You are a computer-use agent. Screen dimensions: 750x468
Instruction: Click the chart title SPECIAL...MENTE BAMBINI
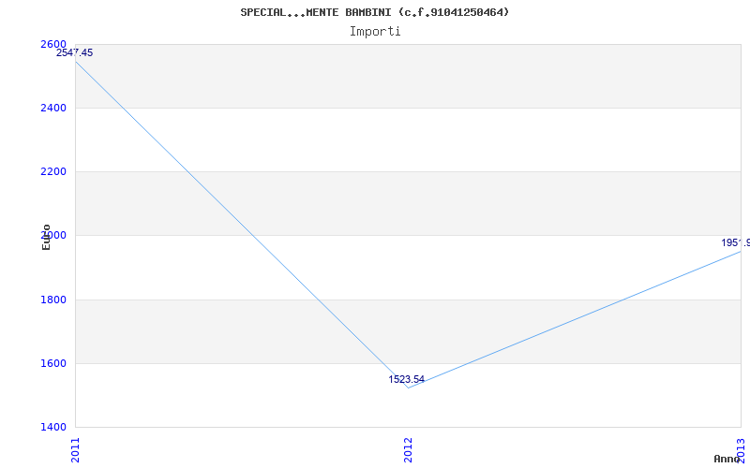click(x=374, y=12)
